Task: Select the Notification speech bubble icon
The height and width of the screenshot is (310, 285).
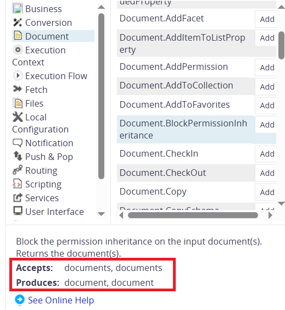Action: (18, 143)
